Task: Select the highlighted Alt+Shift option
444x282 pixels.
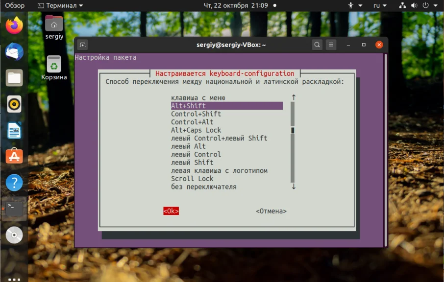Action: coord(227,106)
